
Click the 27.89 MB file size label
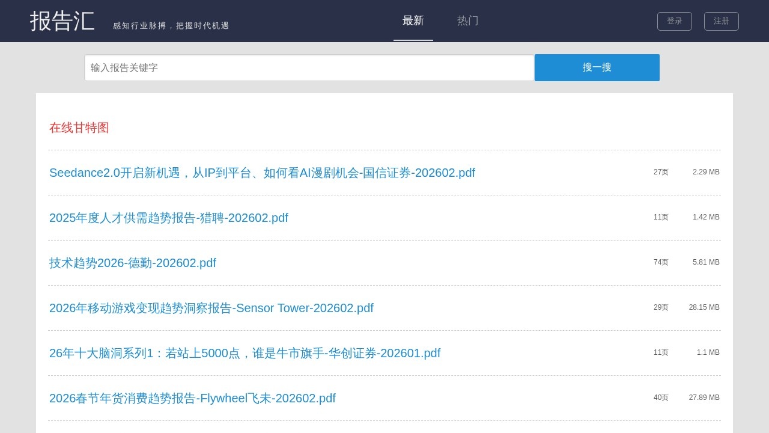point(704,398)
